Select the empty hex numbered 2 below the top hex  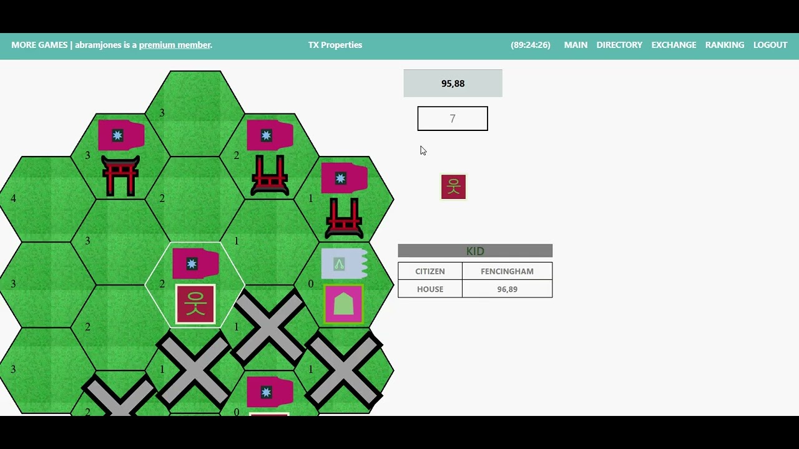[195, 198]
